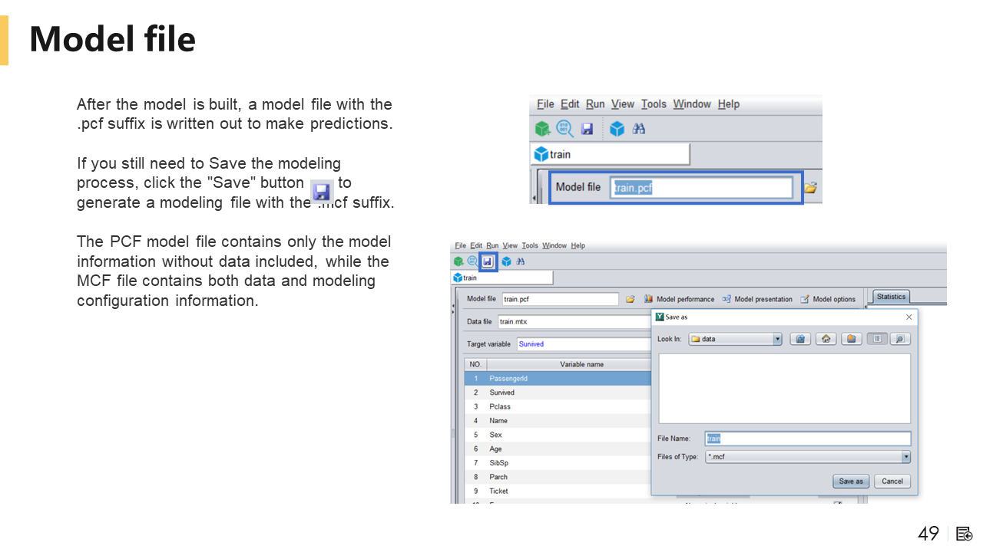Select the train tab in the lower window
983x552 pixels.
click(502, 278)
